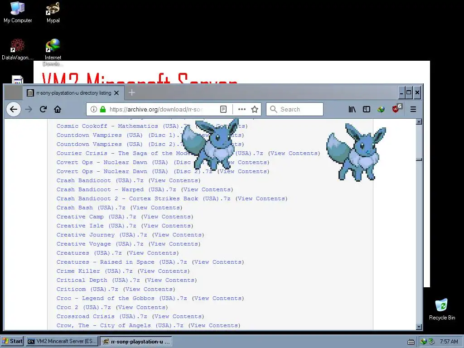Open Crash Bash (USA).7z link

pos(91,208)
